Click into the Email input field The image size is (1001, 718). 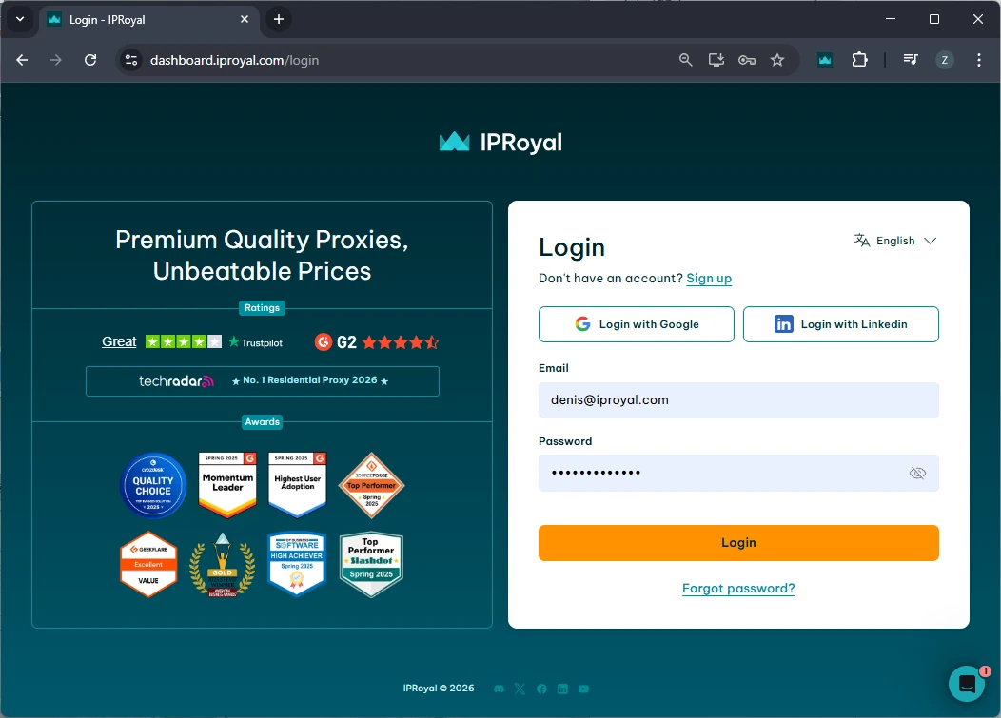738,400
